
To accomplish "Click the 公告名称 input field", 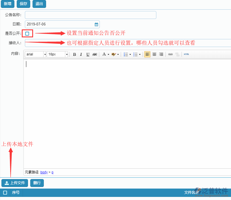I will pyautogui.click(x=90, y=15).
